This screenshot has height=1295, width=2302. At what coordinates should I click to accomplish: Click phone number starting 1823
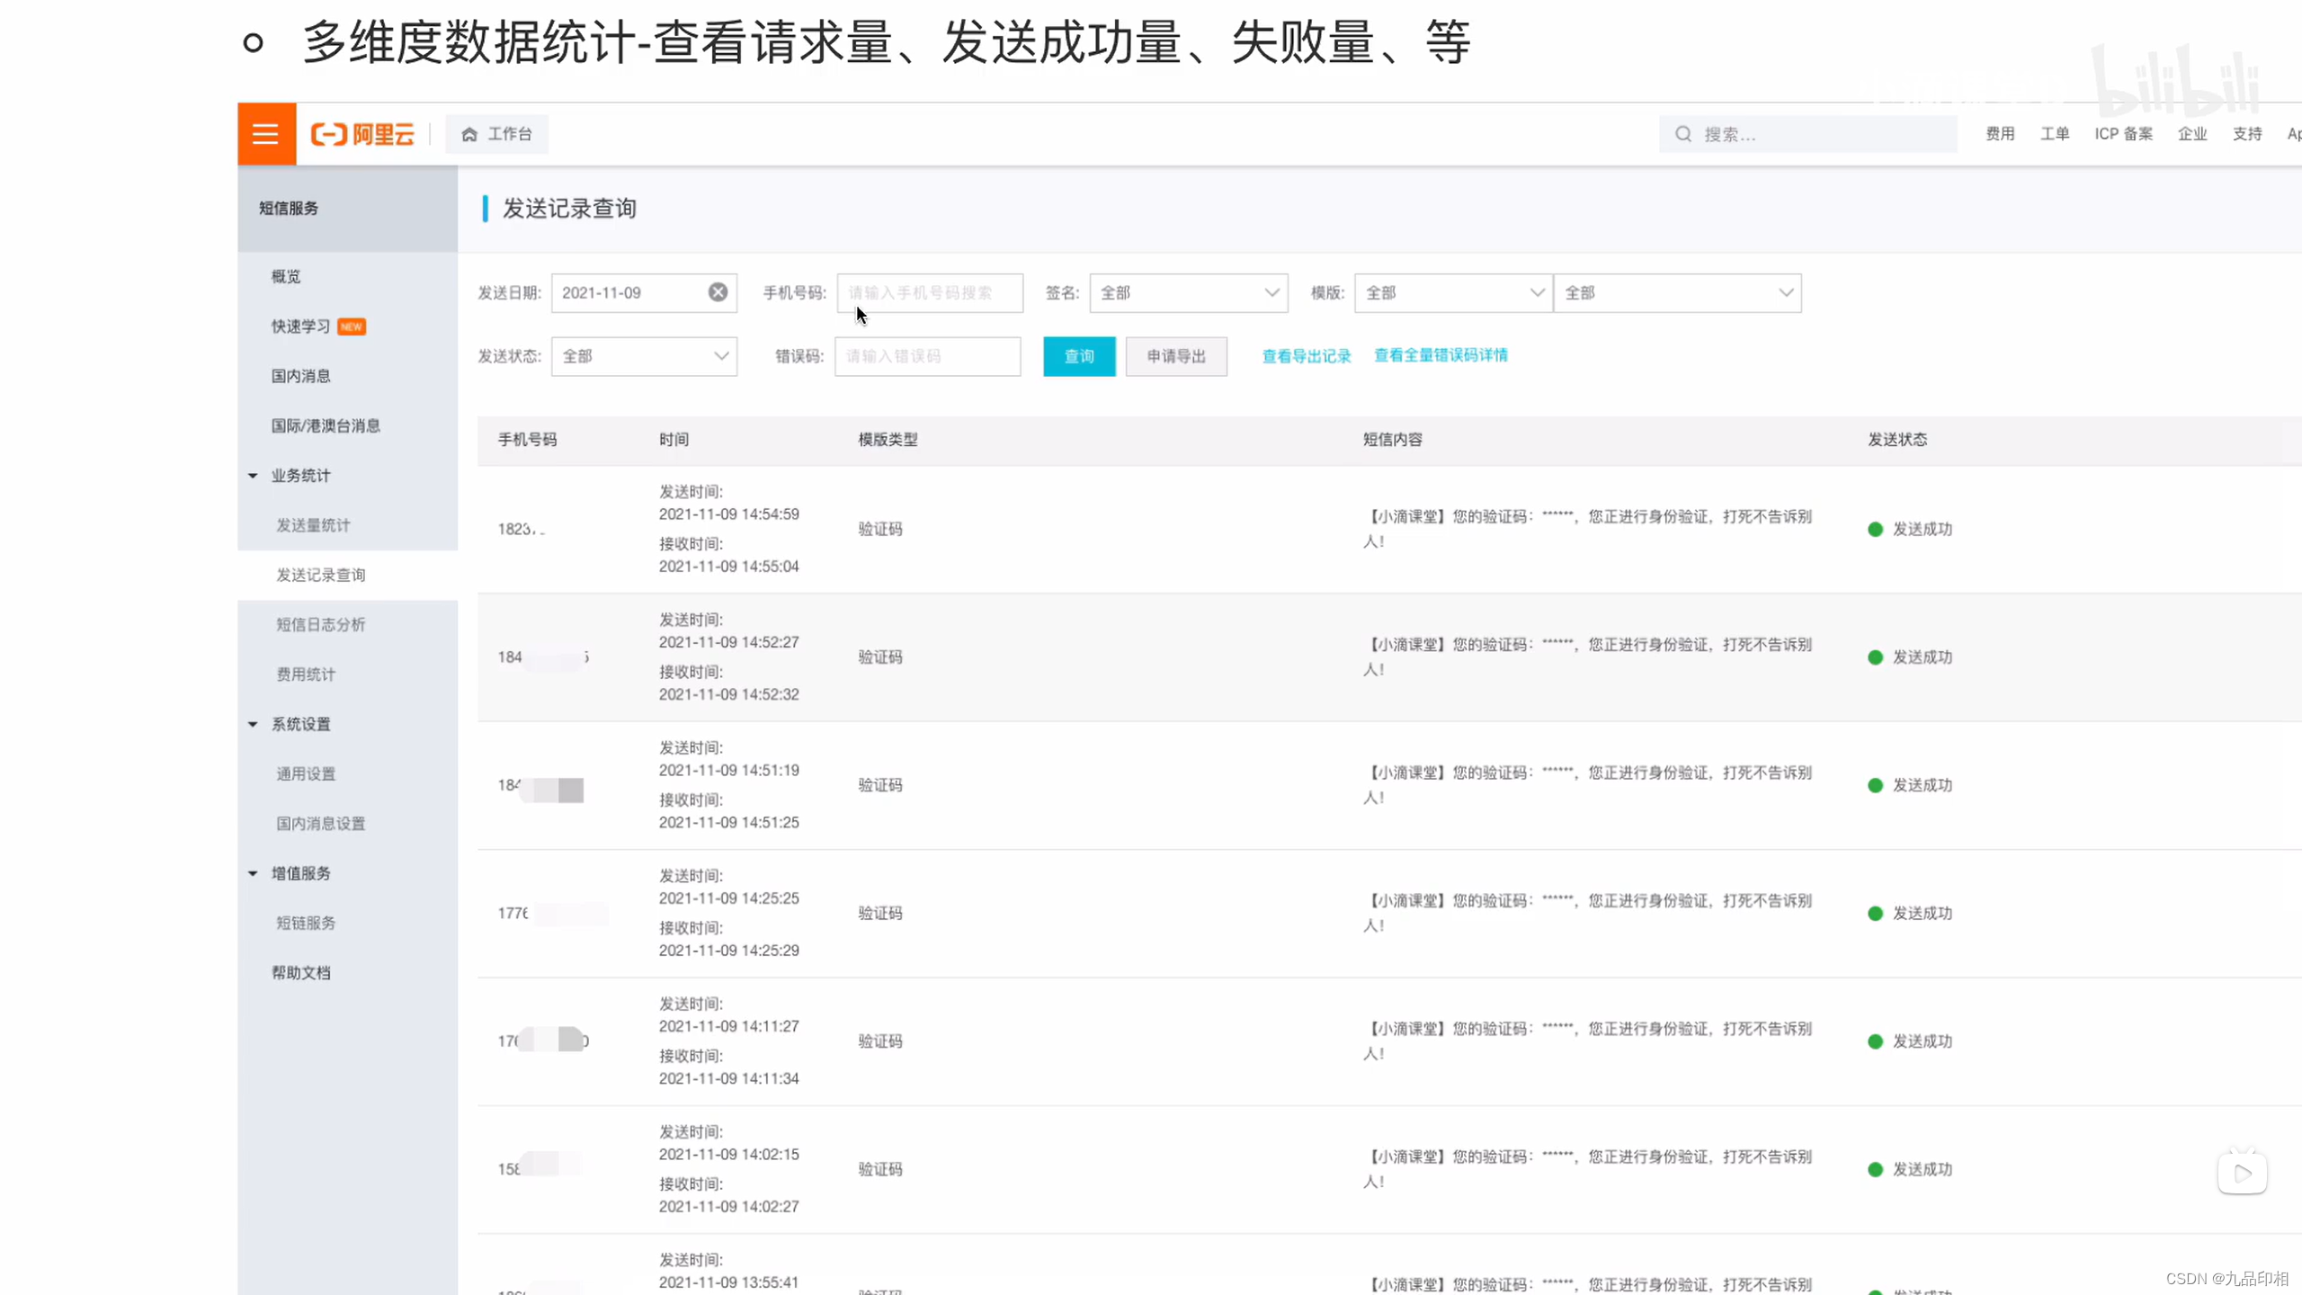point(522,530)
